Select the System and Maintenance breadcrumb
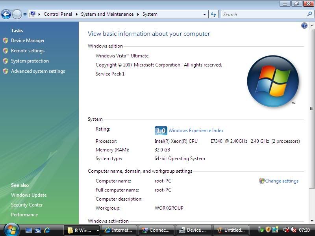Image resolution: width=315 pixels, height=236 pixels. [x=107, y=14]
